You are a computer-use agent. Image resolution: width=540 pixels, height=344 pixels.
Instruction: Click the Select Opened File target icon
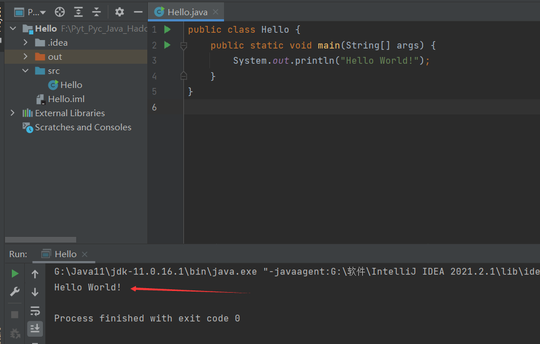pyautogui.click(x=60, y=12)
